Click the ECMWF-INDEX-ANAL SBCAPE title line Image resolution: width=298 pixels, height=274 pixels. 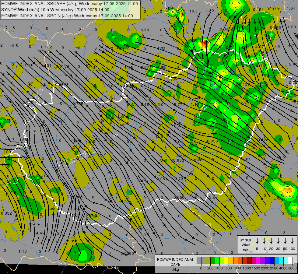(70, 4)
